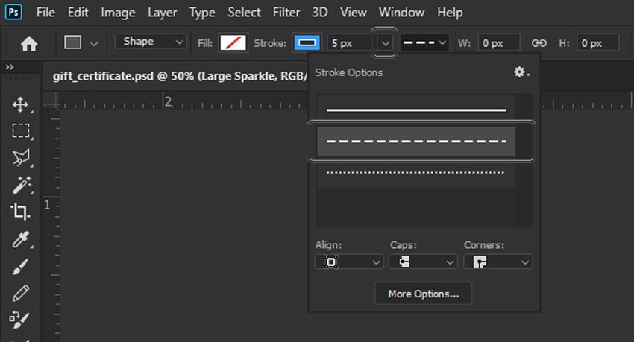The width and height of the screenshot is (634, 342).
Task: Open the File menu
Action: coord(45,13)
